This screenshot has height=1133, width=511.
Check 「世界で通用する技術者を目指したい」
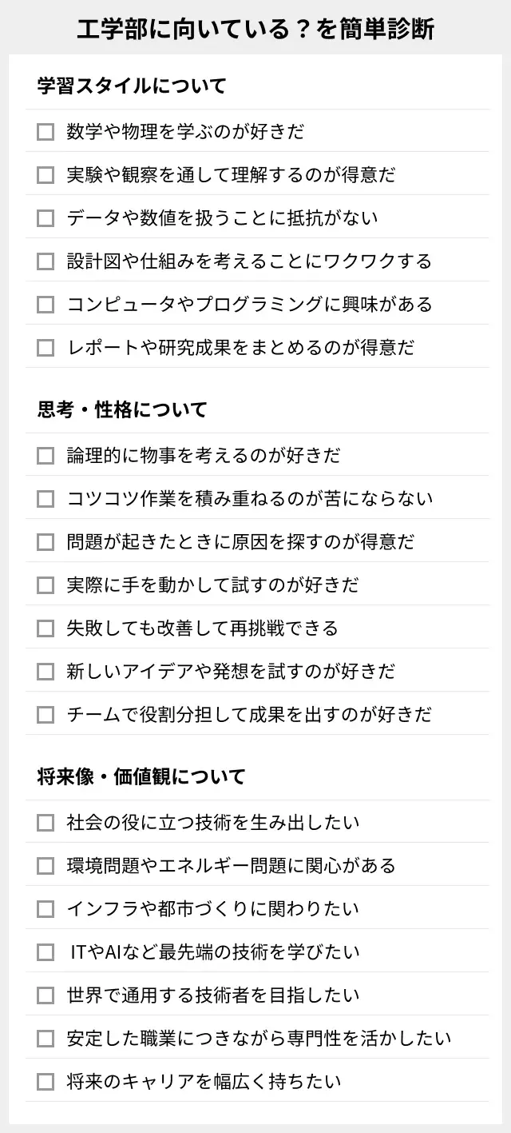(x=45, y=995)
